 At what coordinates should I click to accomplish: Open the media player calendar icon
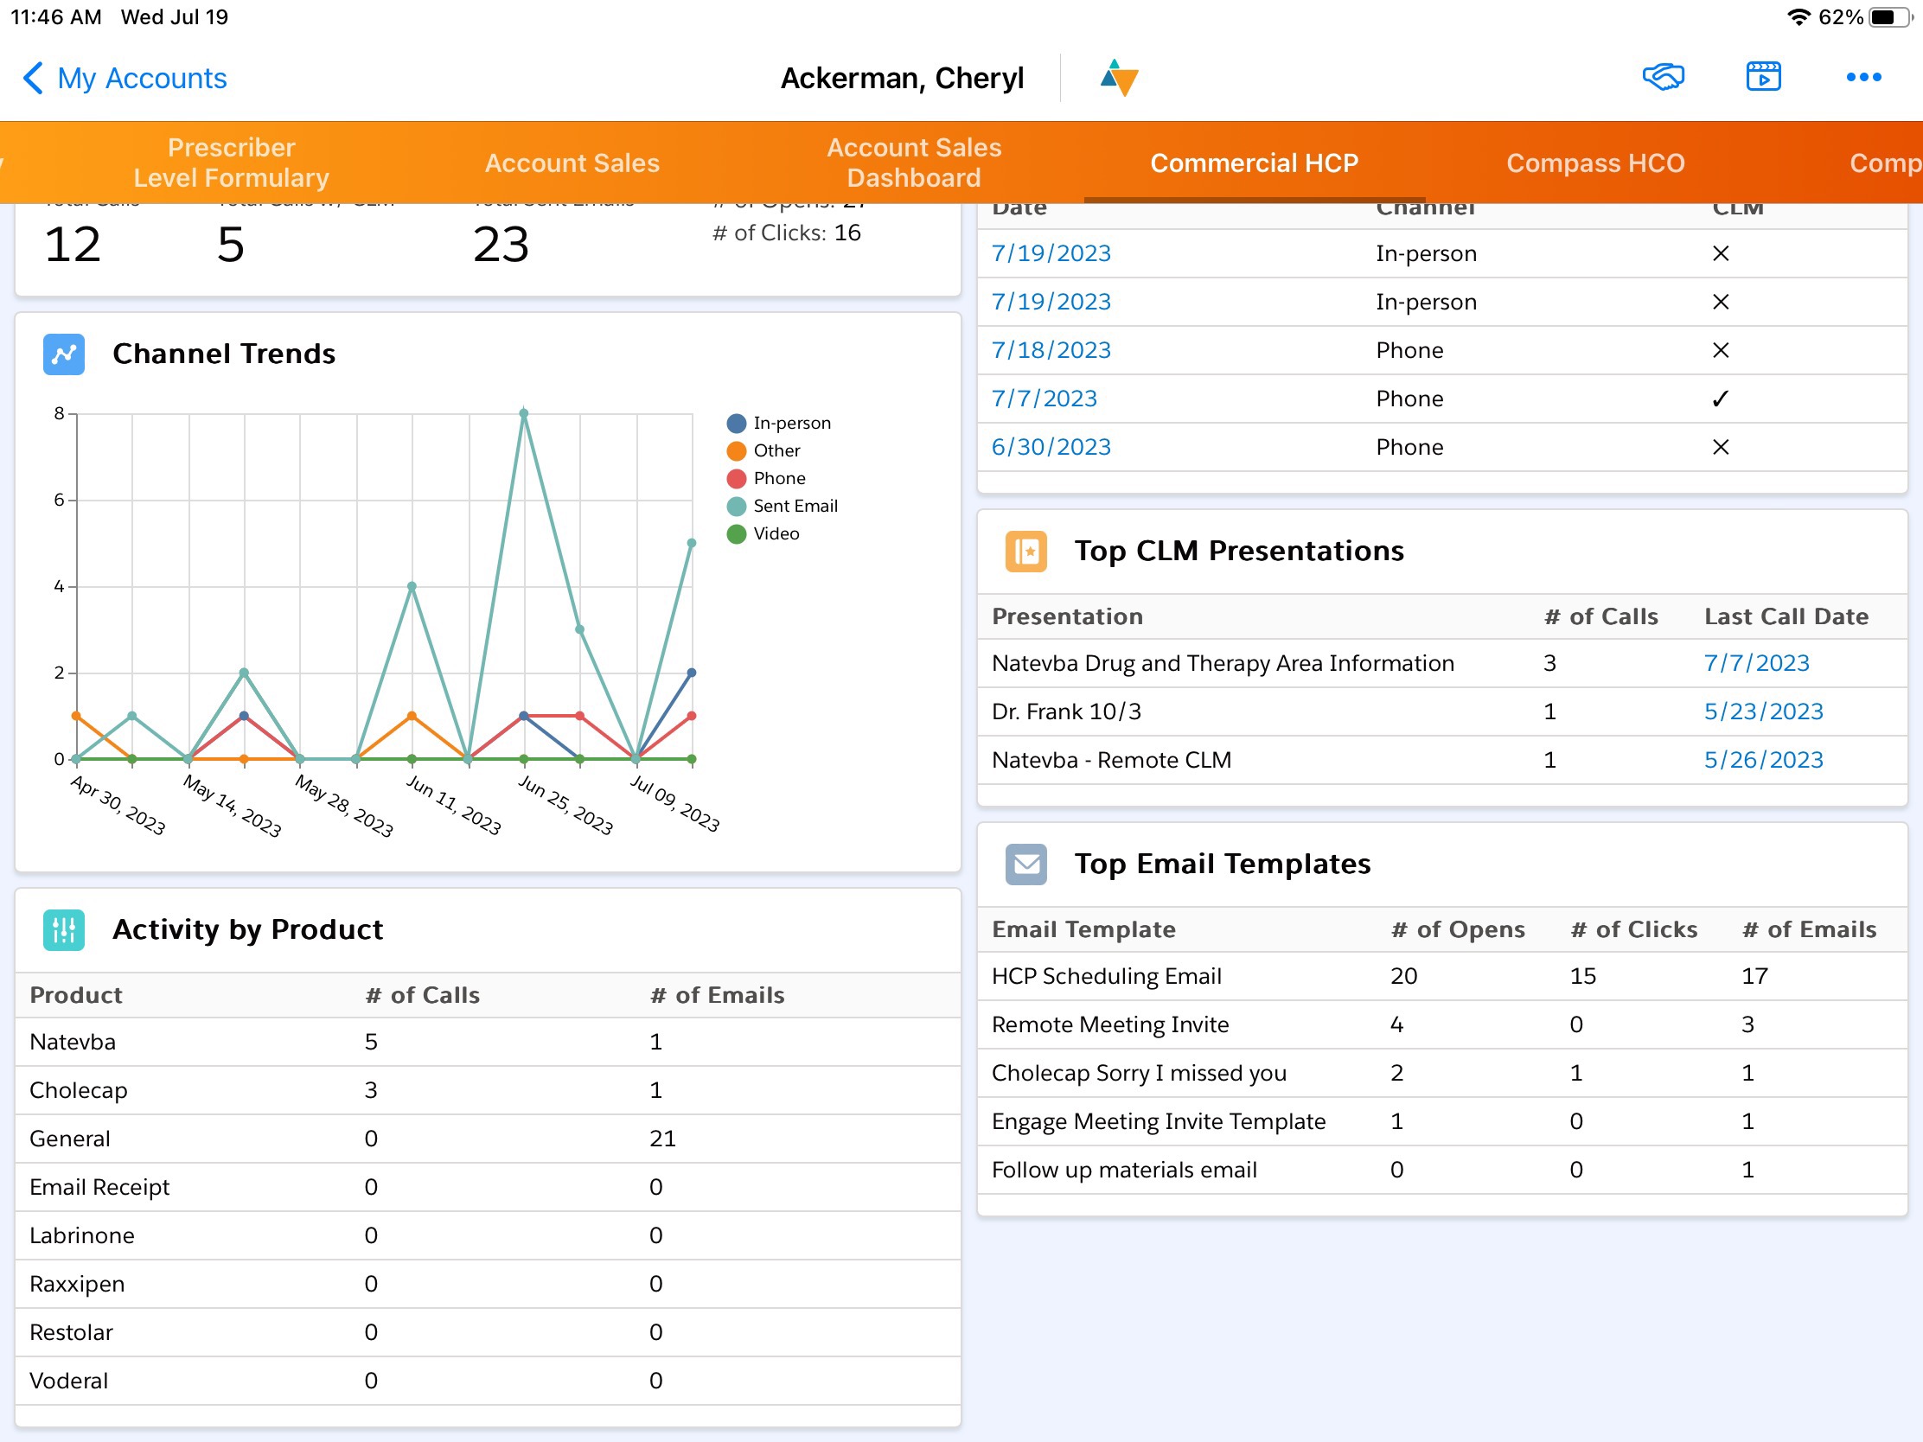[x=1763, y=77]
